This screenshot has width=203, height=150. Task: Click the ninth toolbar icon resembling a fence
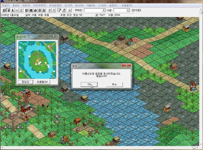pyautogui.click(x=40, y=10)
